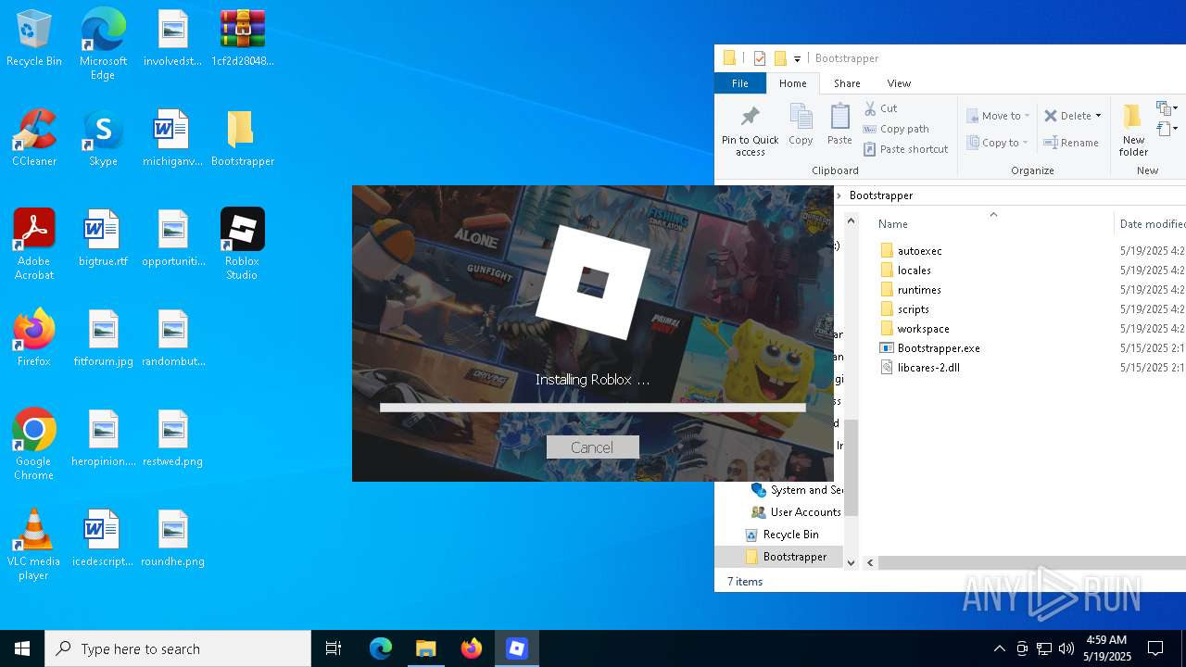Switch to the View ribbon tab
Screen dimensions: 1186x667
pos(899,83)
